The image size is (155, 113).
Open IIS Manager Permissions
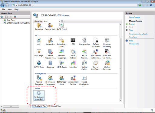(x=50, y=80)
